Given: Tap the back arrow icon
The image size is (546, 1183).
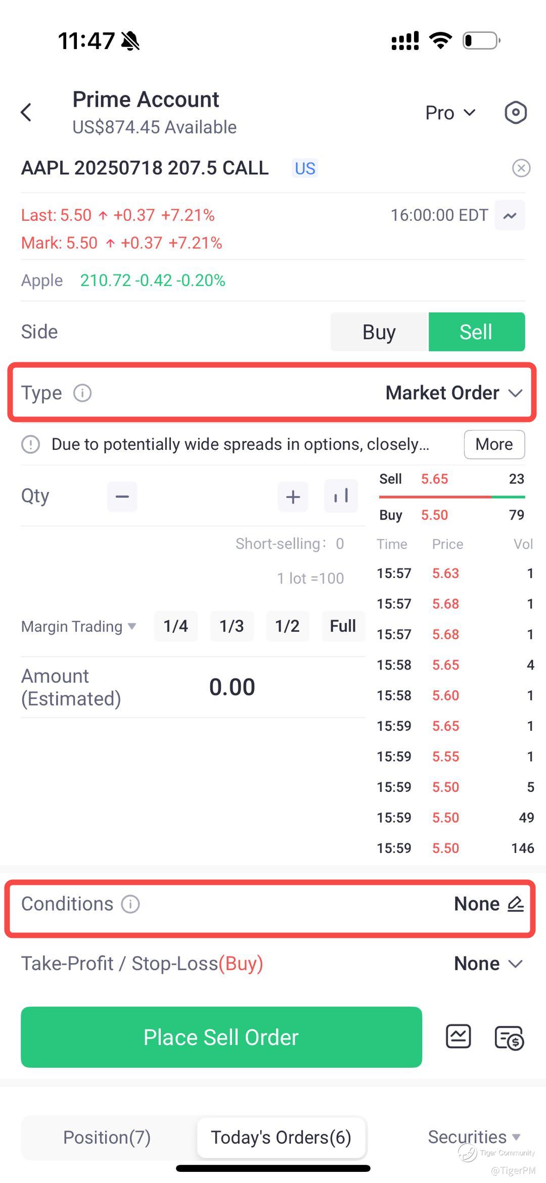Looking at the screenshot, I should click(x=26, y=112).
